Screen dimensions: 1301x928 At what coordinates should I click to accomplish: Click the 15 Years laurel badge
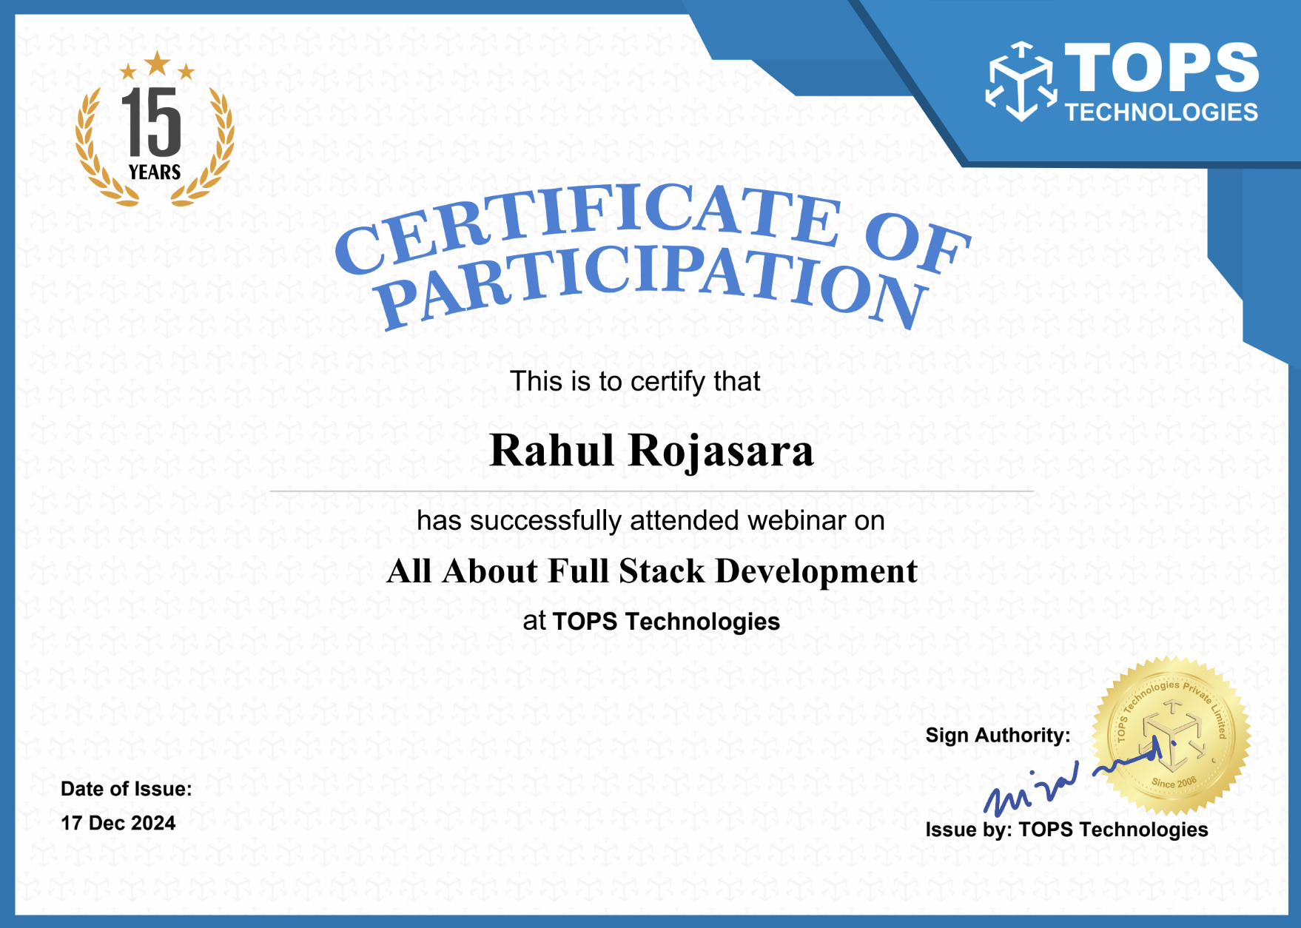coord(155,129)
